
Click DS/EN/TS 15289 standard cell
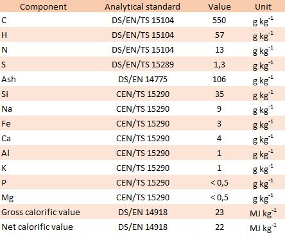142,65
